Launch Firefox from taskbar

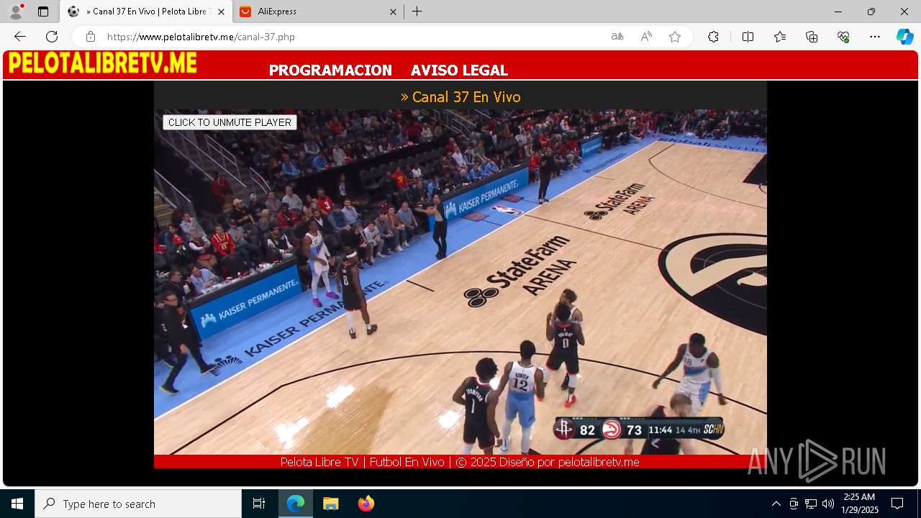(366, 504)
